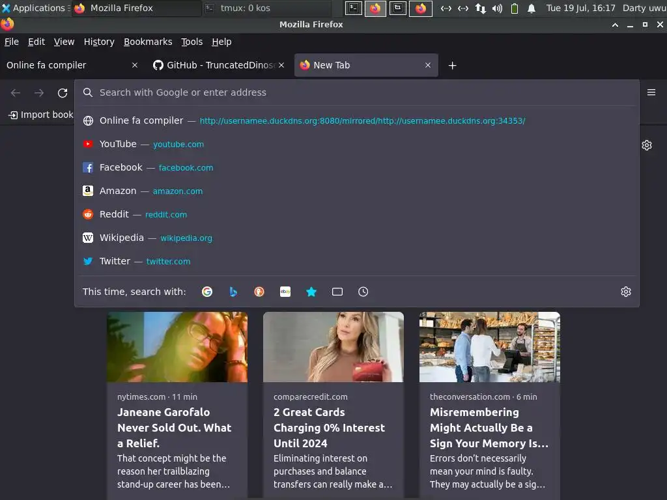This screenshot has width=667, height=500.
Task: Select the New Tab tab
Action: [366, 65]
